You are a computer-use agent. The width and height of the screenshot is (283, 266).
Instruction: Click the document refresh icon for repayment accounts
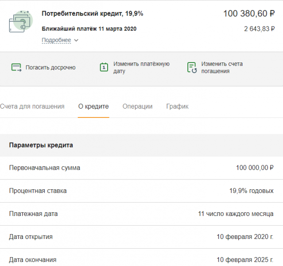click(x=192, y=67)
